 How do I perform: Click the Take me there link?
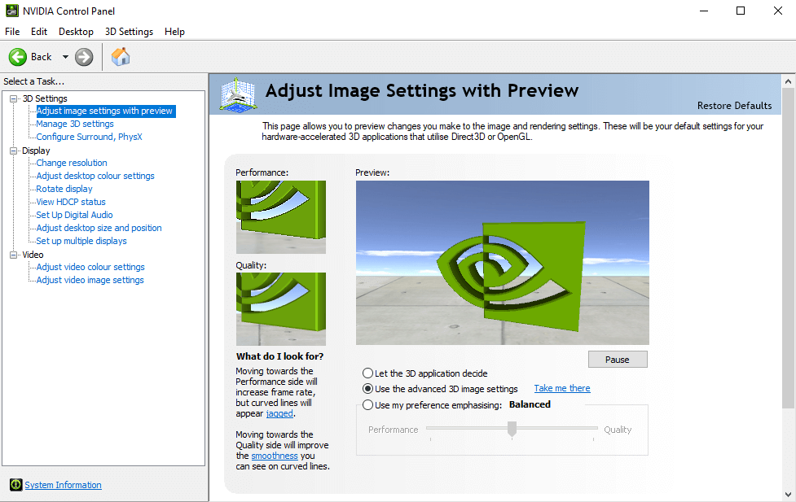click(562, 388)
